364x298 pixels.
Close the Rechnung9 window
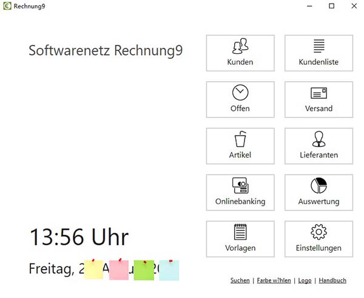354,6
